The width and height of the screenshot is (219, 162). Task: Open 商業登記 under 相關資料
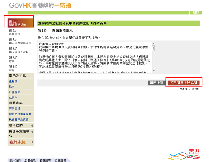(x=14, y=109)
